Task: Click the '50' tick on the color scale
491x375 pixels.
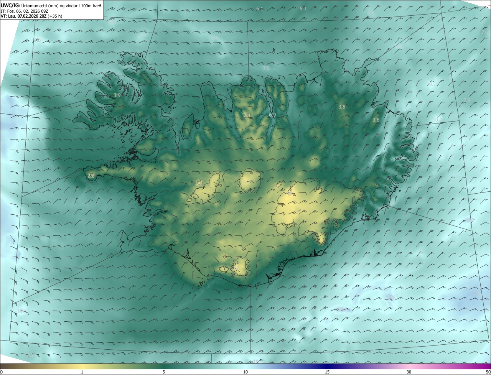Action: [x=488, y=372]
